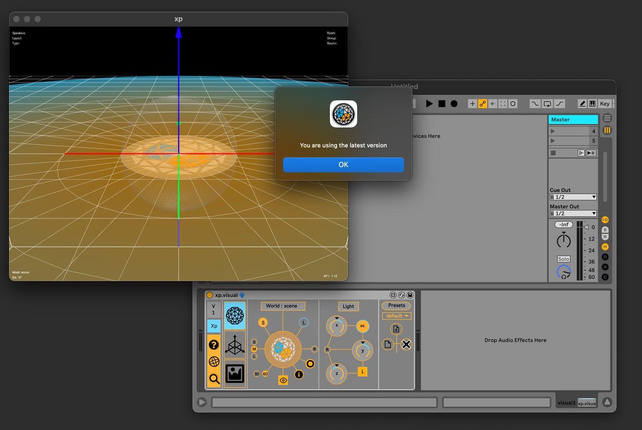Screen dimensions: 642x430
Task: Click the Solo cue button
Action: (563, 259)
